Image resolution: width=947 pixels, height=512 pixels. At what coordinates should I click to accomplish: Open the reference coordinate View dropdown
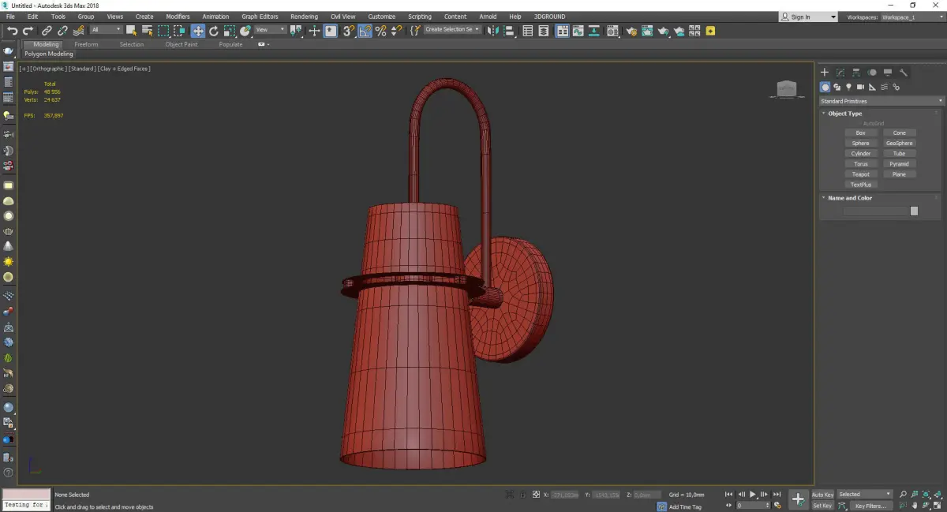click(x=270, y=30)
